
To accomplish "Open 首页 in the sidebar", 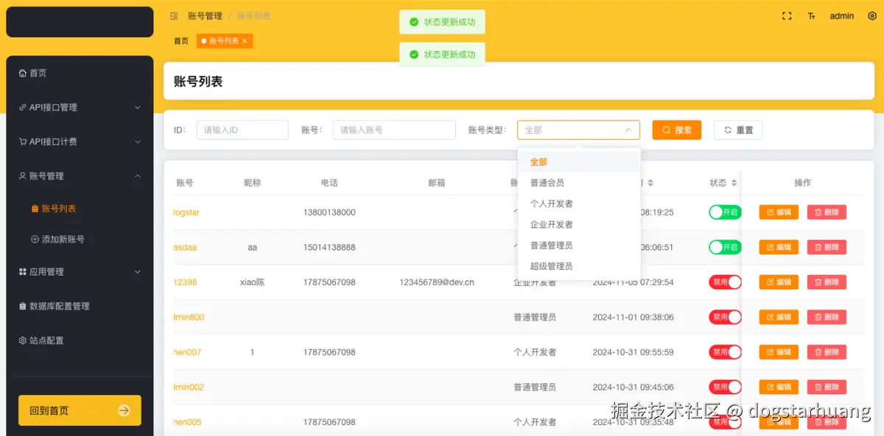I will point(80,73).
